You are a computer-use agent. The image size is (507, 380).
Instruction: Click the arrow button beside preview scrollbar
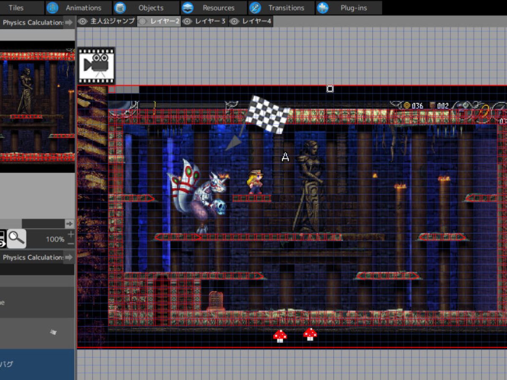click(x=69, y=223)
